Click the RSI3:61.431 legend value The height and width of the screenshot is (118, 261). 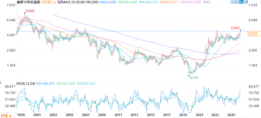(x=86, y=84)
